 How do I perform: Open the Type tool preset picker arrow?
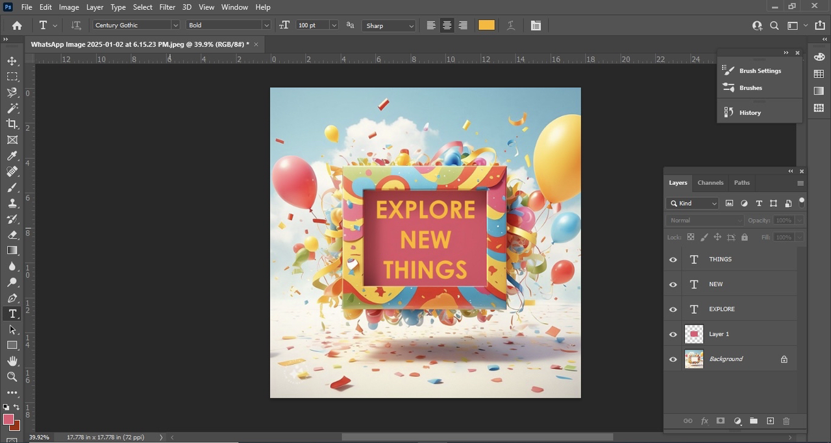coord(55,25)
